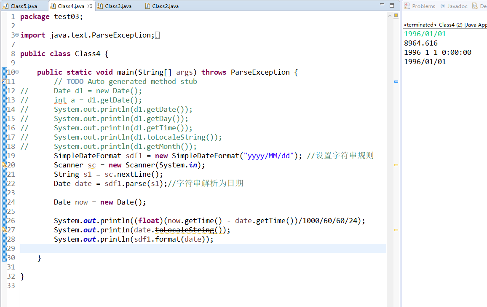Viewport: 487px width, 307px height.
Task: Click the Problems view icon
Action: click(x=407, y=6)
